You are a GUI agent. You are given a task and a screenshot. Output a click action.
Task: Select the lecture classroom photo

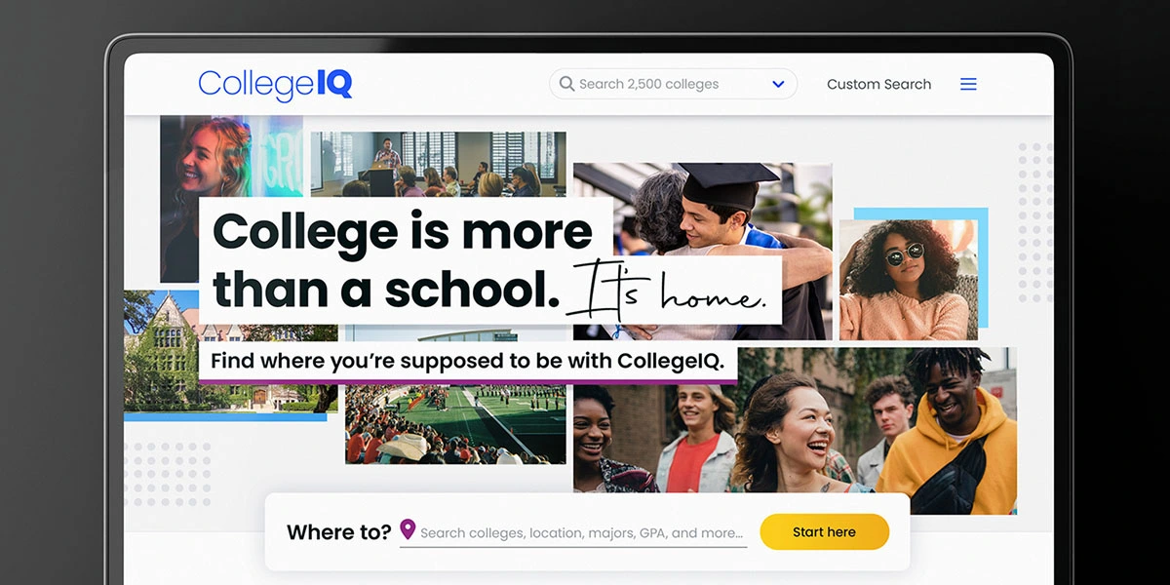click(438, 164)
